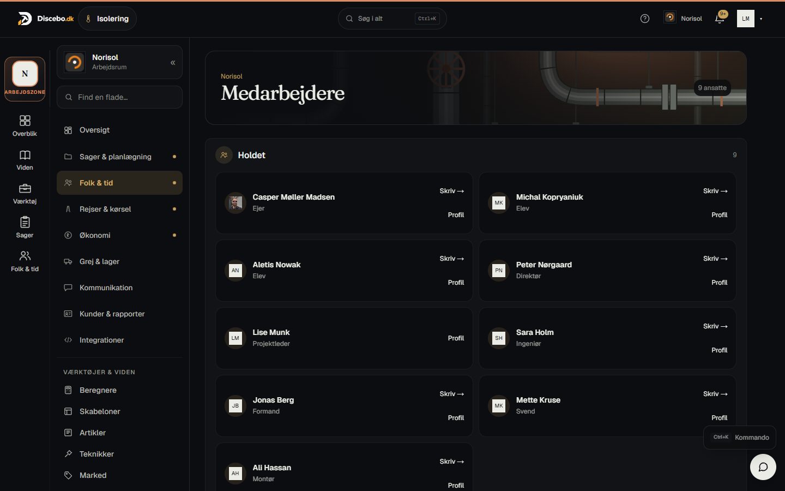Viewport: 785px width, 491px height.
Task: Click the Find en flade search field
Action: [x=119, y=97]
